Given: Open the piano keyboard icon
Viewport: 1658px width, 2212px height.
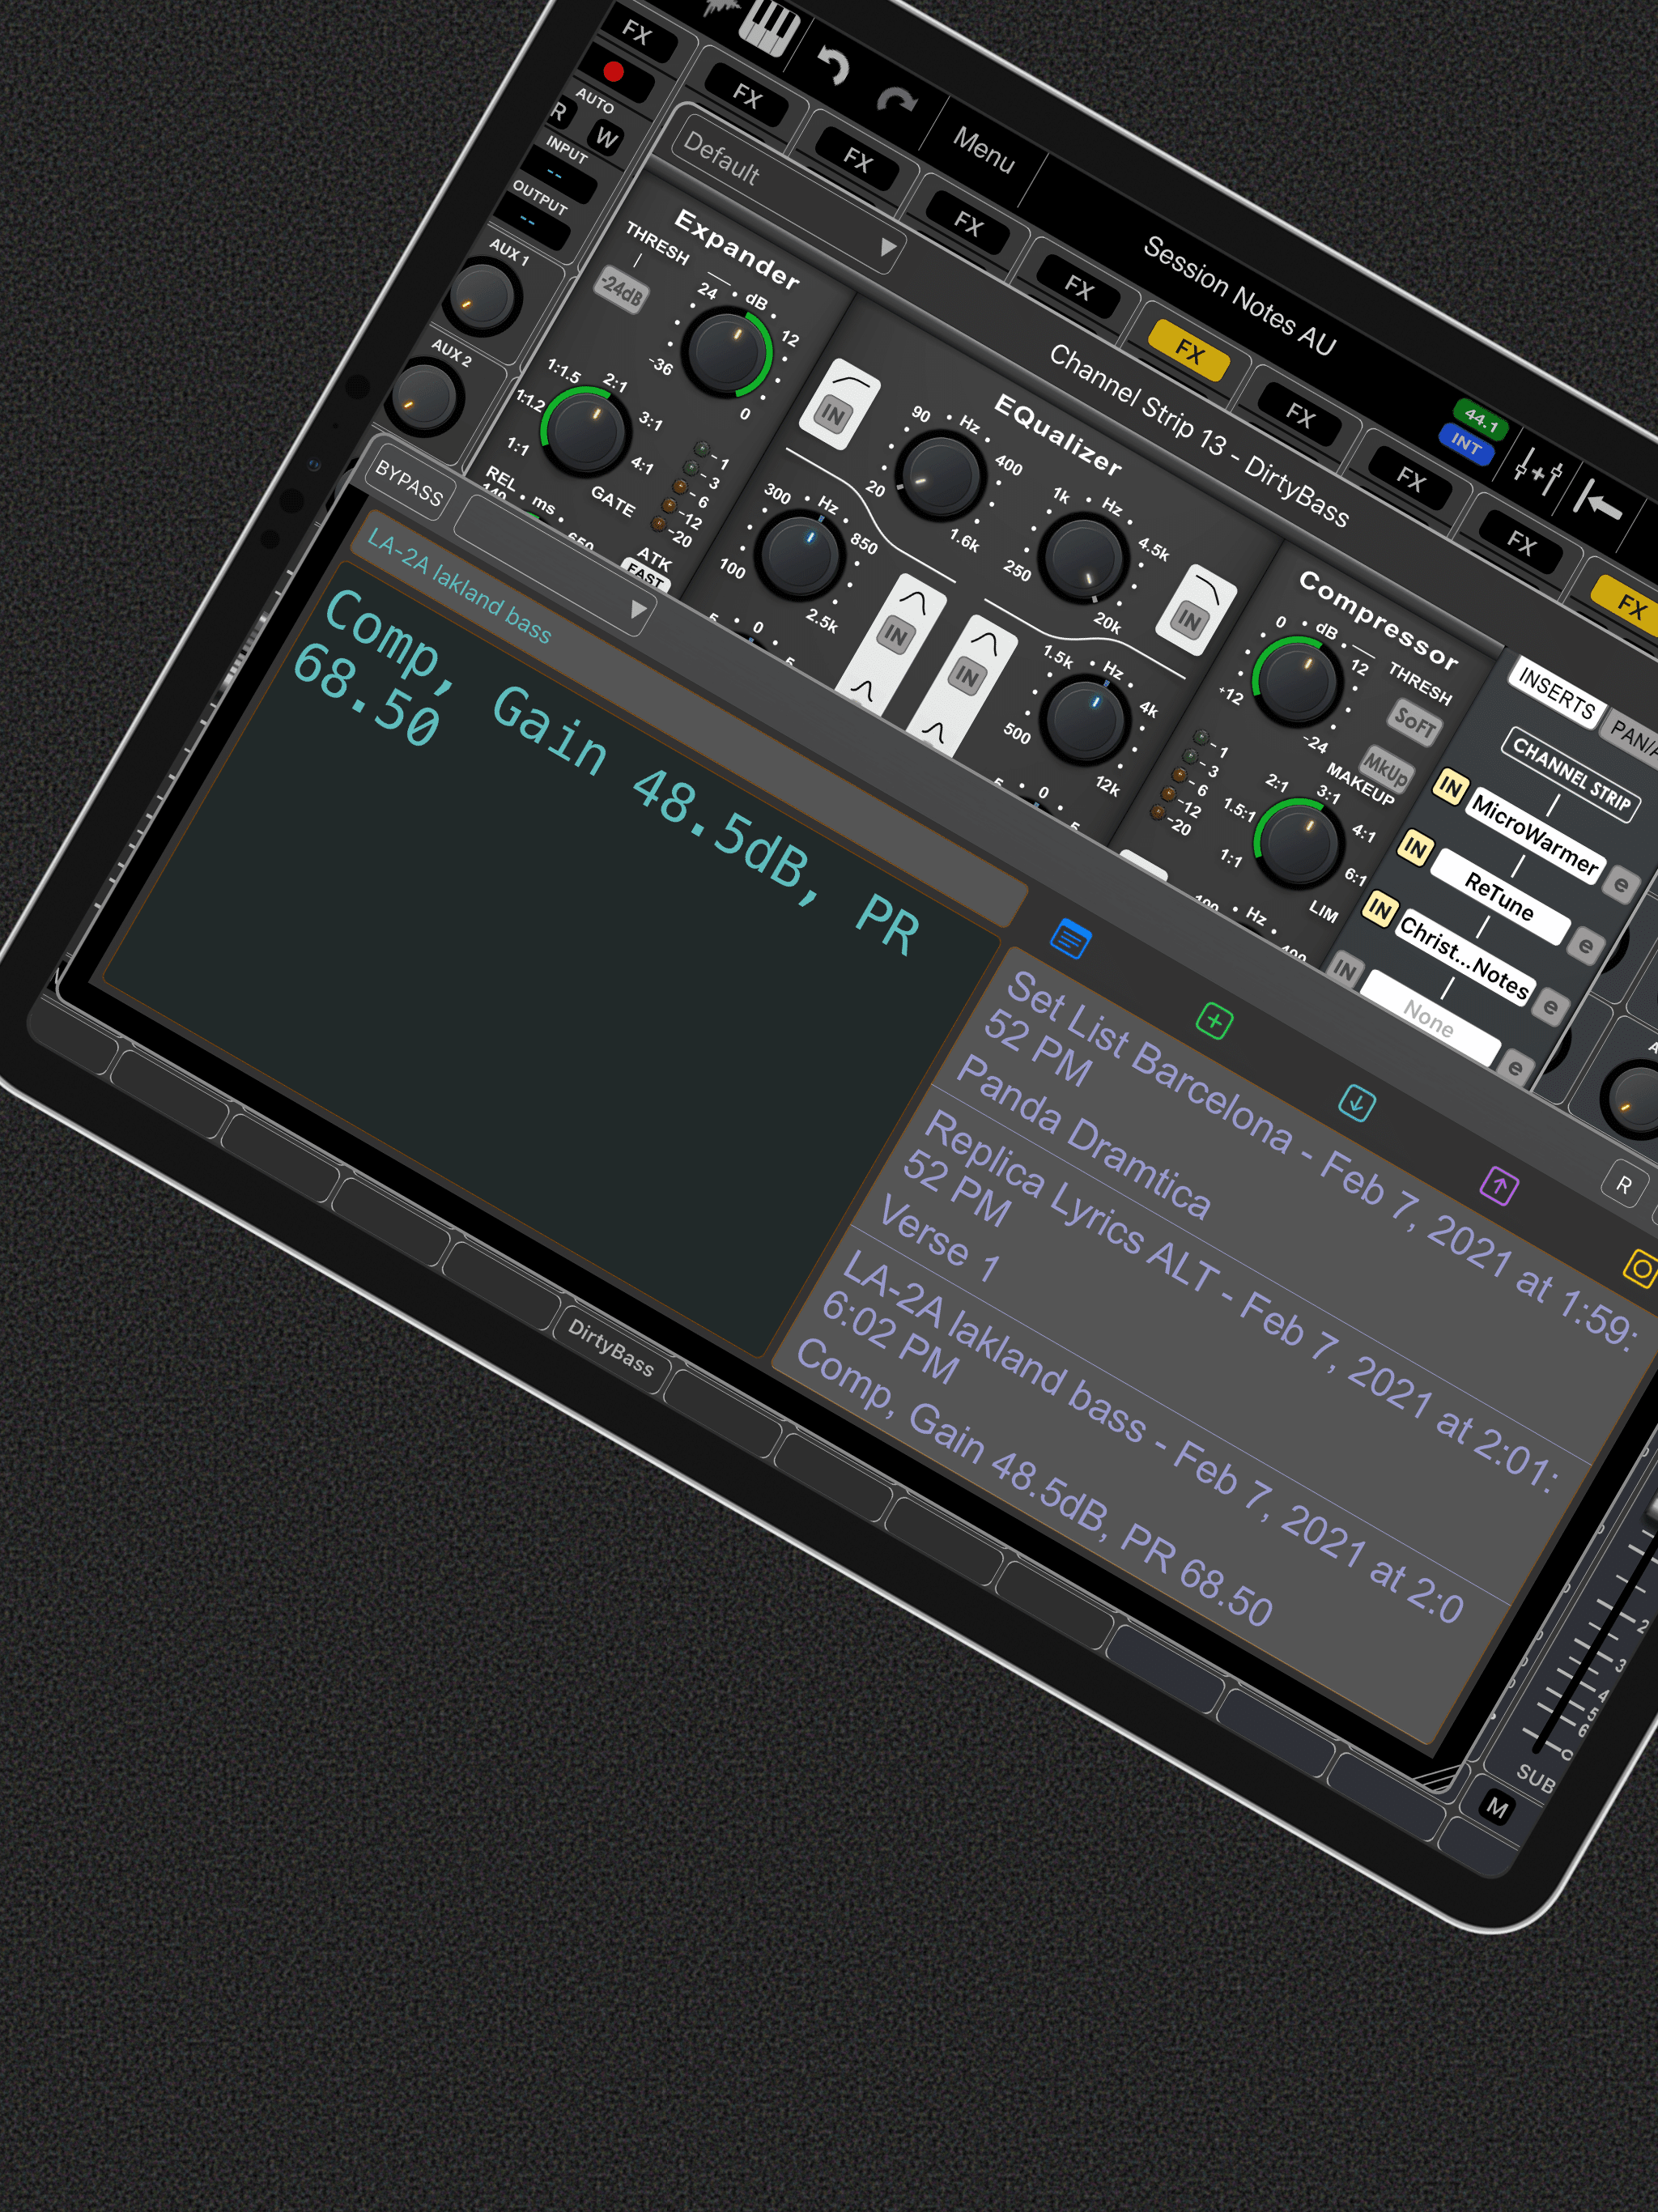Looking at the screenshot, I should (768, 27).
